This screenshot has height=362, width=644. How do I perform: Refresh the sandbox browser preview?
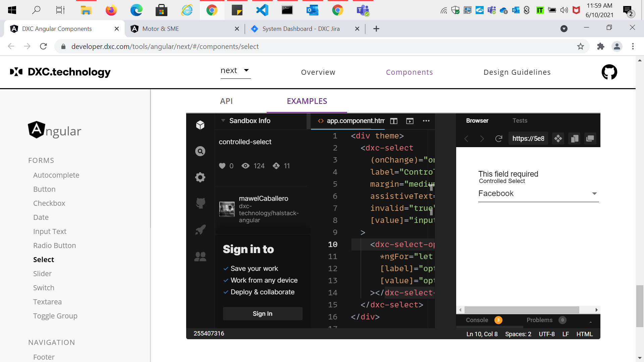click(x=499, y=139)
